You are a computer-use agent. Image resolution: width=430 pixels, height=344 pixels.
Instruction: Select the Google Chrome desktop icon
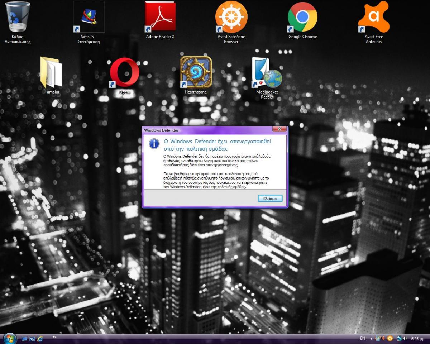[x=302, y=17]
